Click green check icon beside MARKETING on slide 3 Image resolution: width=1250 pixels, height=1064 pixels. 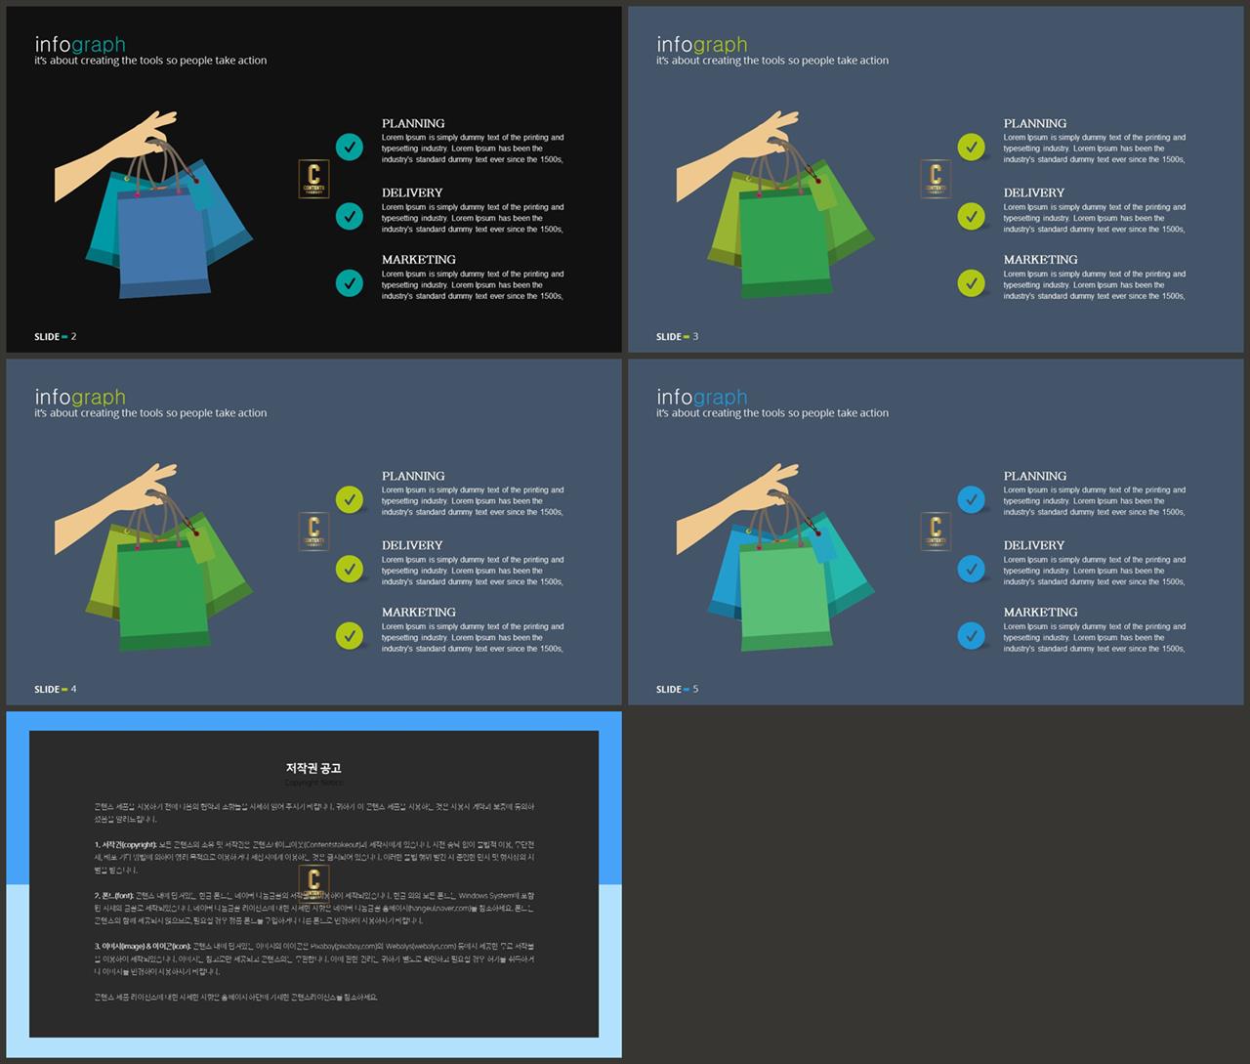(x=971, y=282)
